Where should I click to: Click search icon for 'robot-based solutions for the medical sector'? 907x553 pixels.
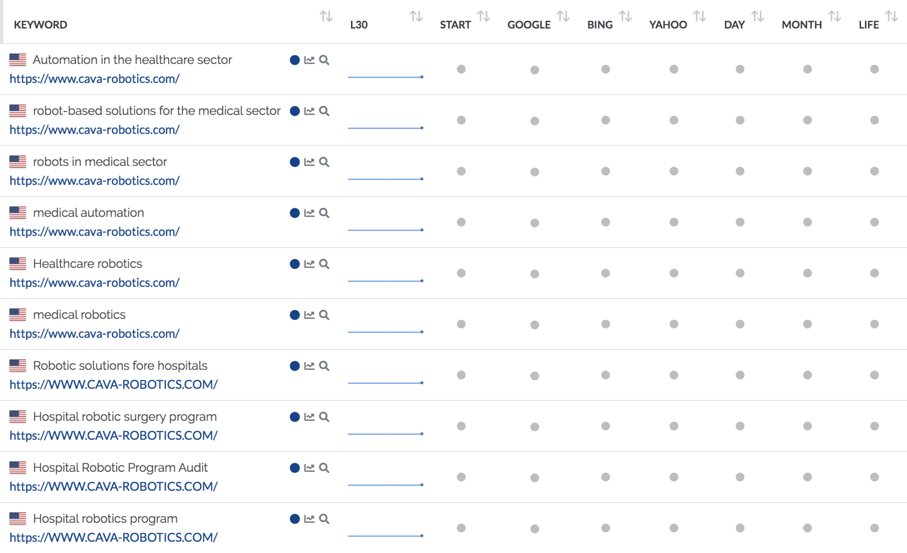click(x=324, y=111)
